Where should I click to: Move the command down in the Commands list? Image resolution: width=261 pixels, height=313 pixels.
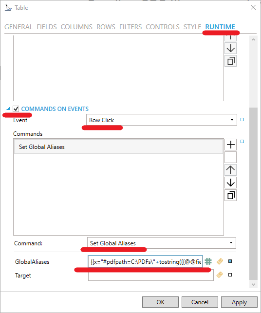point(231,183)
